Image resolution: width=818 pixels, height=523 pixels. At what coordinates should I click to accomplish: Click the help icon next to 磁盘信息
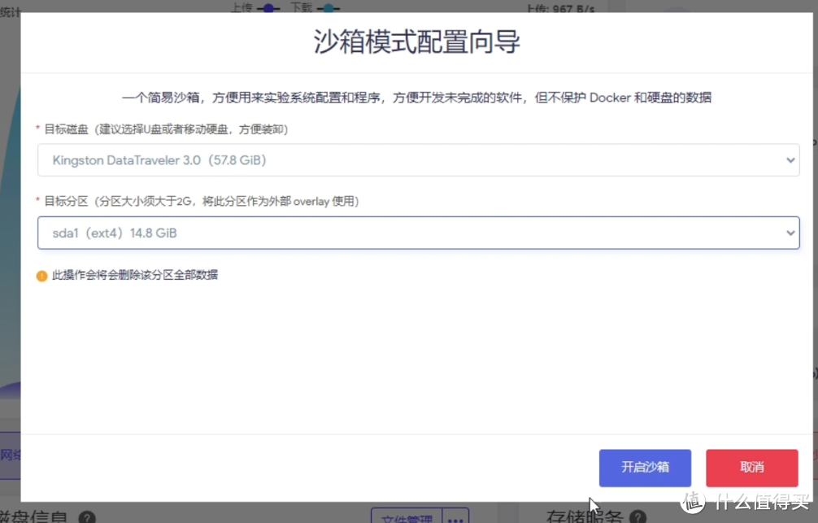pos(87,518)
